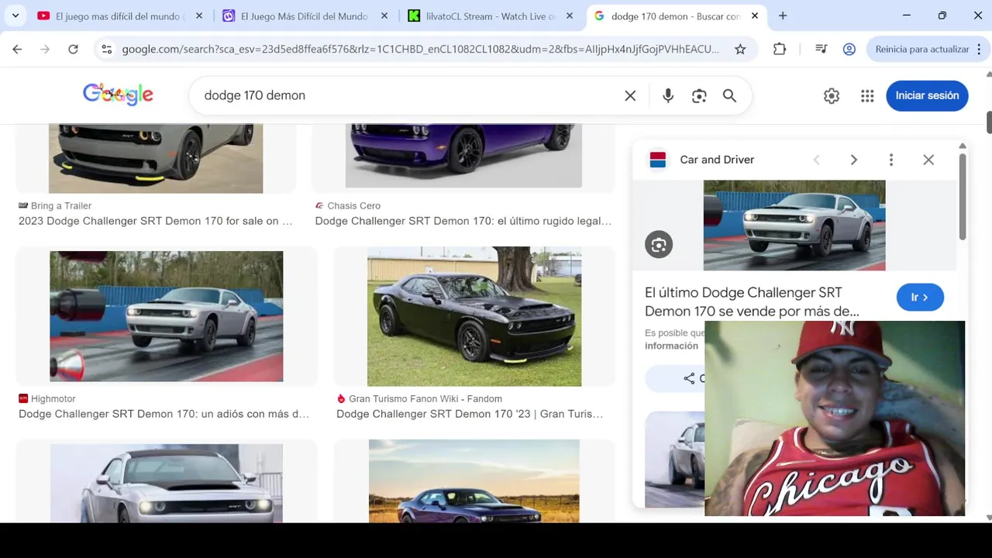Click the share icon in preview panel
This screenshot has width=992, height=558.
click(x=689, y=378)
